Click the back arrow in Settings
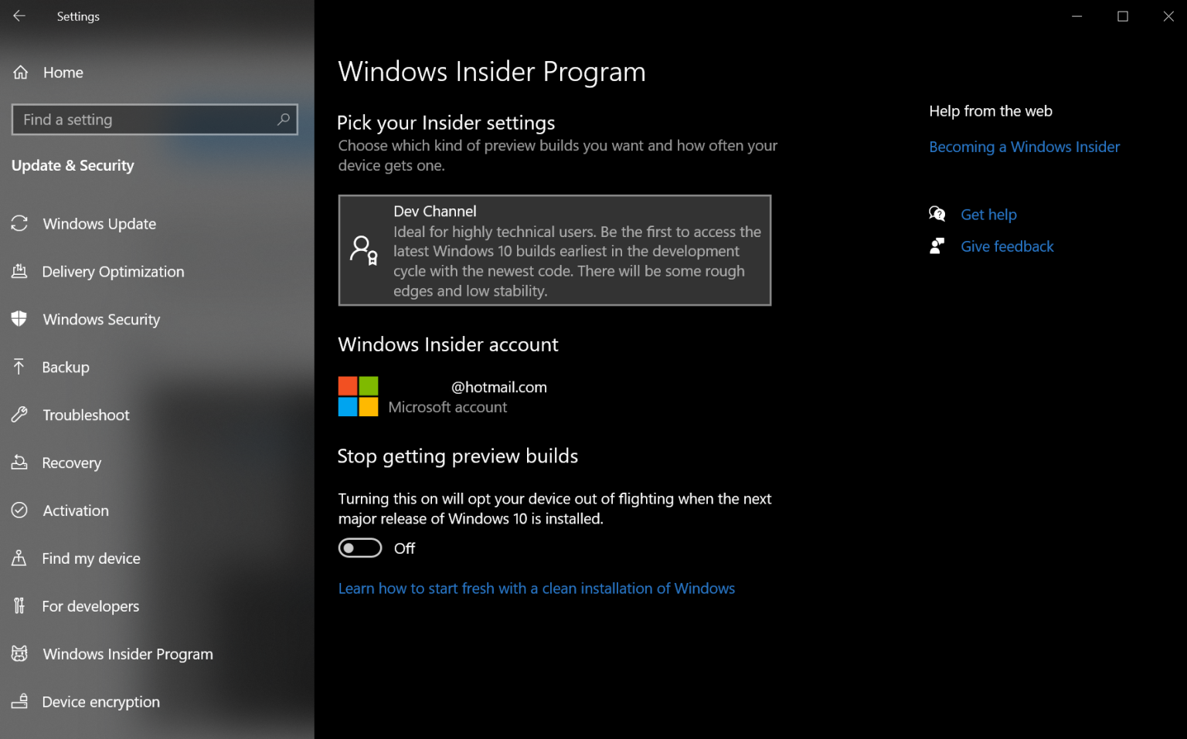 19,15
